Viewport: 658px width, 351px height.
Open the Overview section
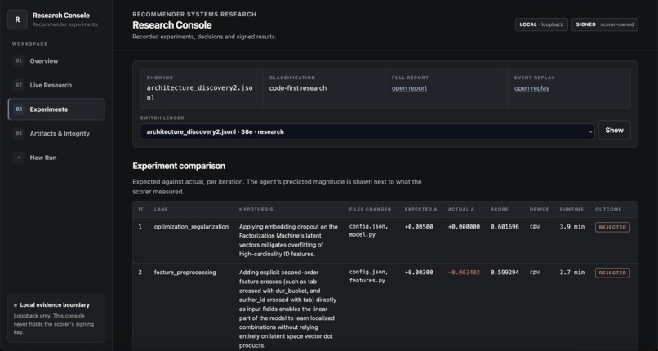pyautogui.click(x=56, y=60)
